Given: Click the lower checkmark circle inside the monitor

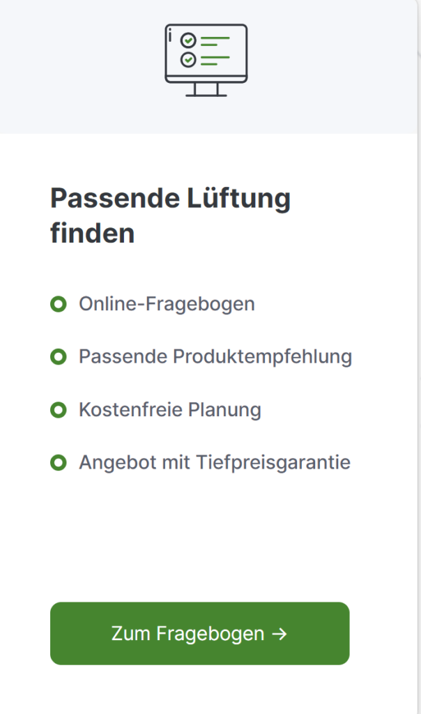Looking at the screenshot, I should (x=188, y=61).
